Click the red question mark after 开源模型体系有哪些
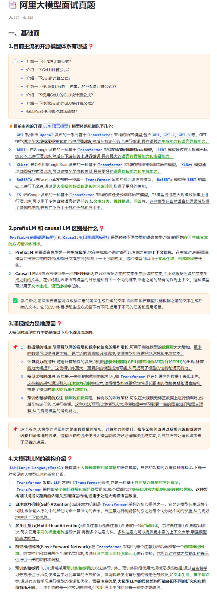The height and width of the screenshot is (607, 217). [91, 46]
